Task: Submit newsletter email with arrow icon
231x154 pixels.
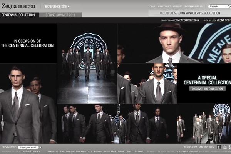Action: 41,147
